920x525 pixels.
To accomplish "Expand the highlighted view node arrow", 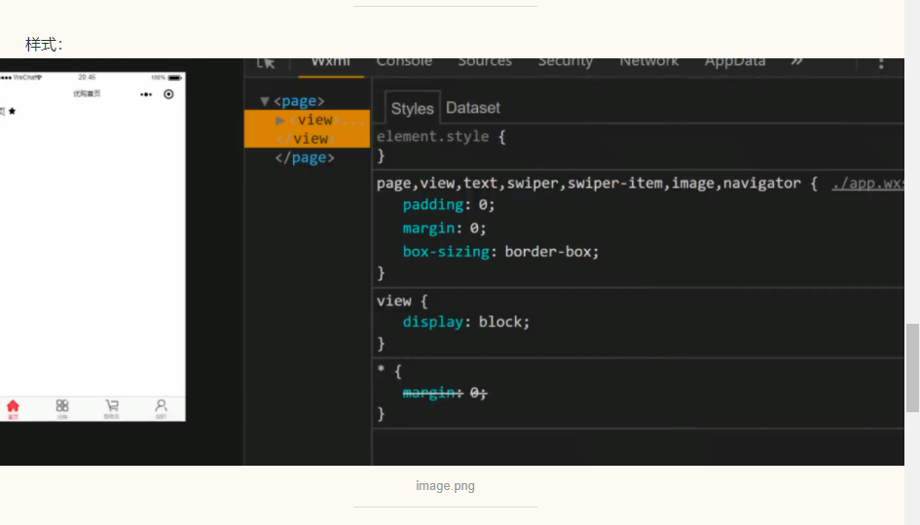I will [x=279, y=121].
